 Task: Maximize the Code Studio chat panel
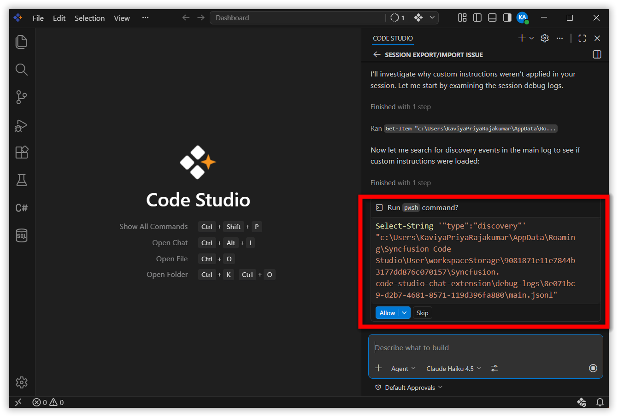pyautogui.click(x=582, y=38)
